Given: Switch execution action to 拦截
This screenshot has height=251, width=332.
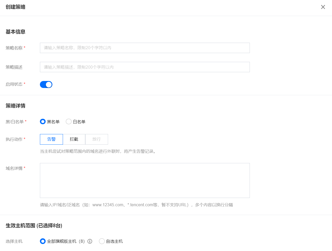Looking at the screenshot, I should tap(74, 139).
